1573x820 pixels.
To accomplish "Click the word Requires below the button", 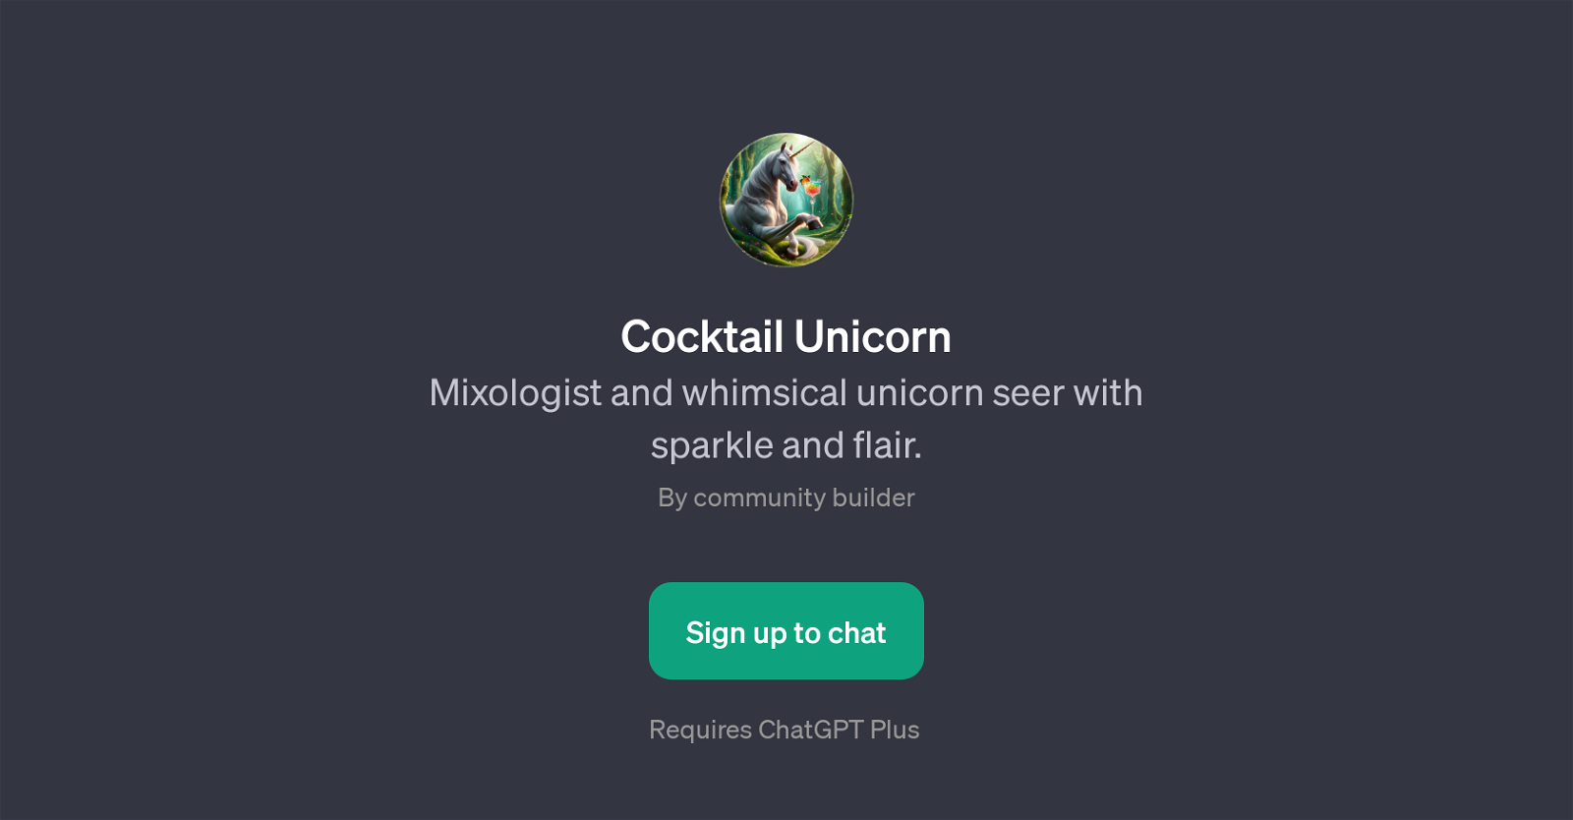I will tap(700, 730).
